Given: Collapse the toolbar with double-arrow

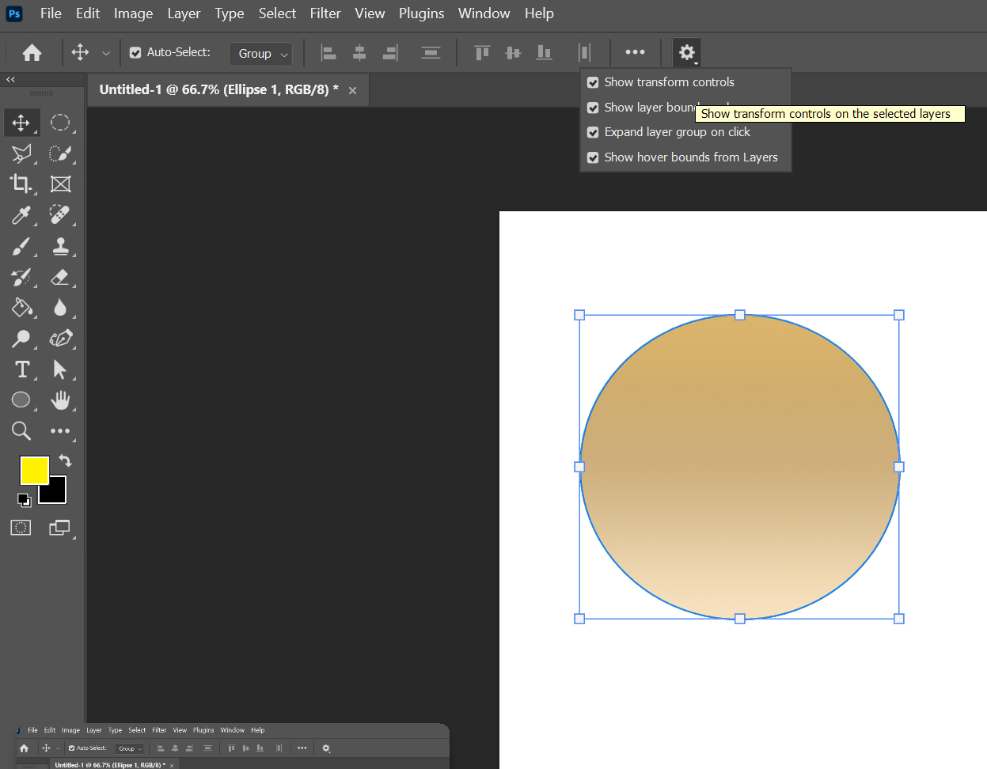Looking at the screenshot, I should (x=11, y=79).
